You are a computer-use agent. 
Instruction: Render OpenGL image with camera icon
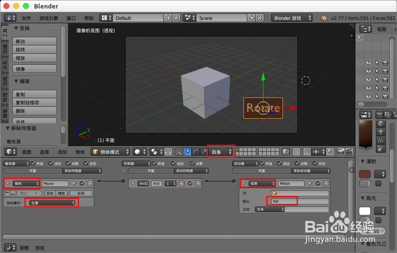point(341,152)
